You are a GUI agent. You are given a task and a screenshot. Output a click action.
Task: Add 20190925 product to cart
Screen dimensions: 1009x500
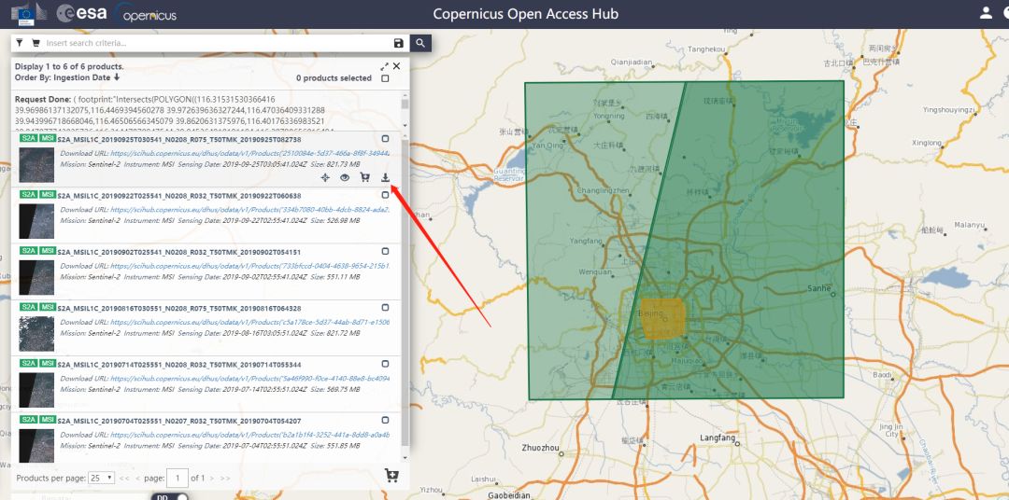coord(365,177)
